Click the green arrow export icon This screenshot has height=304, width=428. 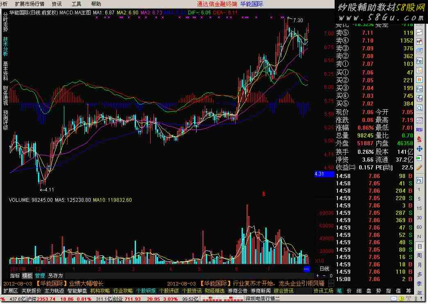tap(419, 158)
